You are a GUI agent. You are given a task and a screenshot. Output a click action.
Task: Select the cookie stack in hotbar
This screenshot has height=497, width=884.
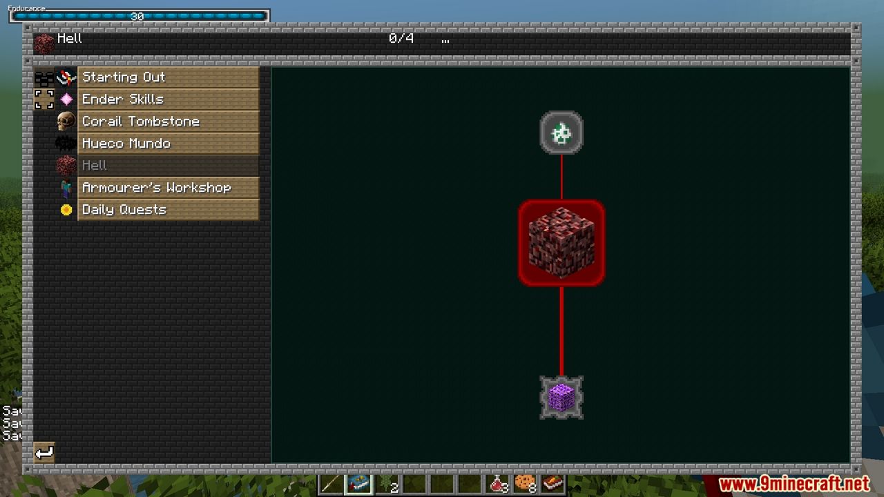(526, 485)
